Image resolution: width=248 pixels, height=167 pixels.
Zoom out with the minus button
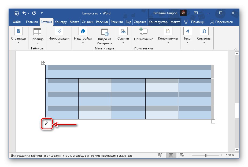(190, 155)
